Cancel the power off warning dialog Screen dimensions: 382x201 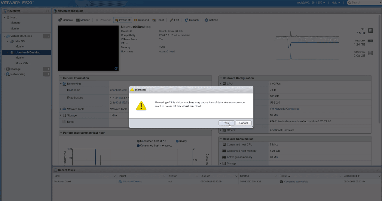click(x=243, y=123)
